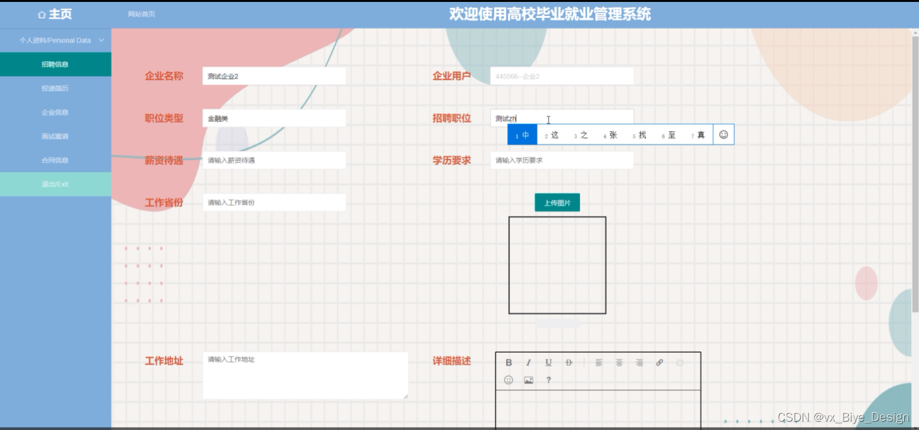The height and width of the screenshot is (430, 919).
Task: Open the editor help question mark
Action: pyautogui.click(x=549, y=380)
